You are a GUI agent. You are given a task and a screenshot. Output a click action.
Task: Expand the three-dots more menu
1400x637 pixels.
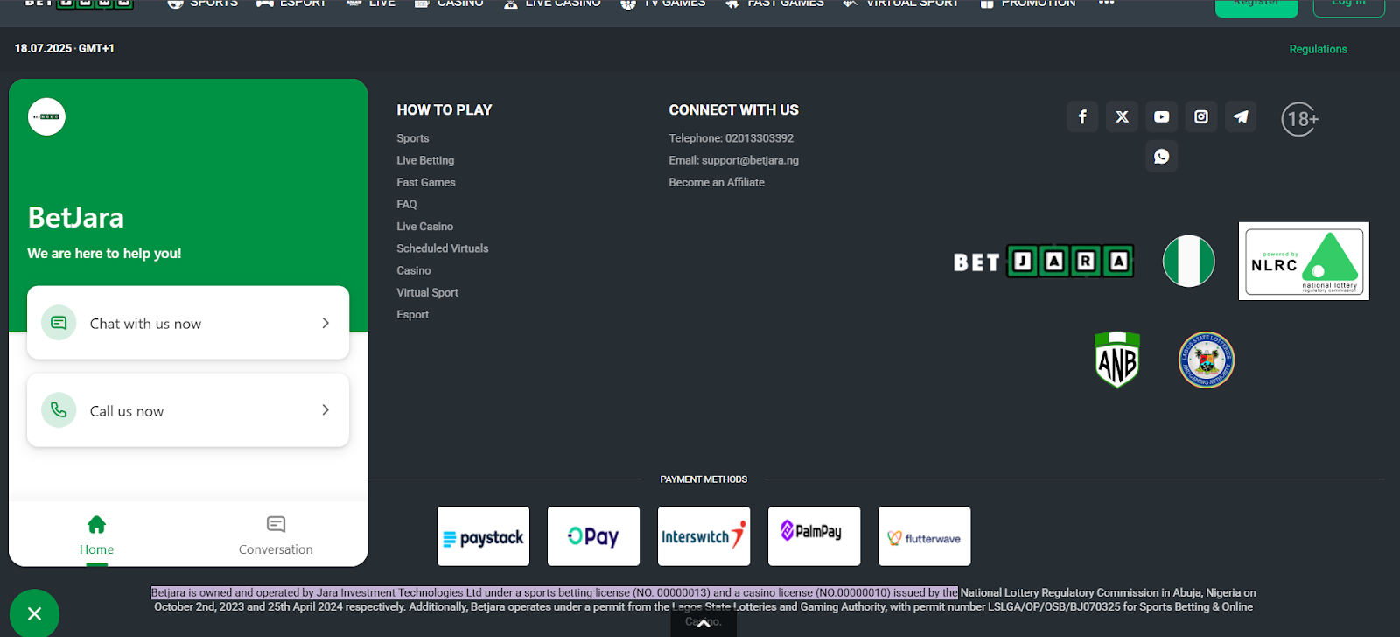1107,3
